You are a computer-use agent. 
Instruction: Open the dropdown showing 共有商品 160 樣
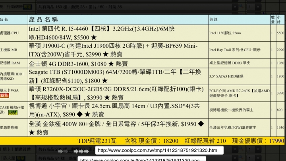(137, 7)
